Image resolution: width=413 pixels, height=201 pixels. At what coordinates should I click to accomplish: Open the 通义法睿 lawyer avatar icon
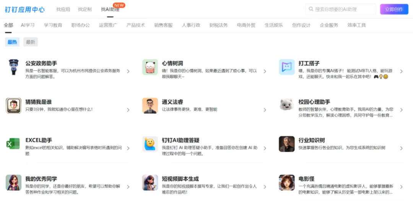(x=150, y=106)
